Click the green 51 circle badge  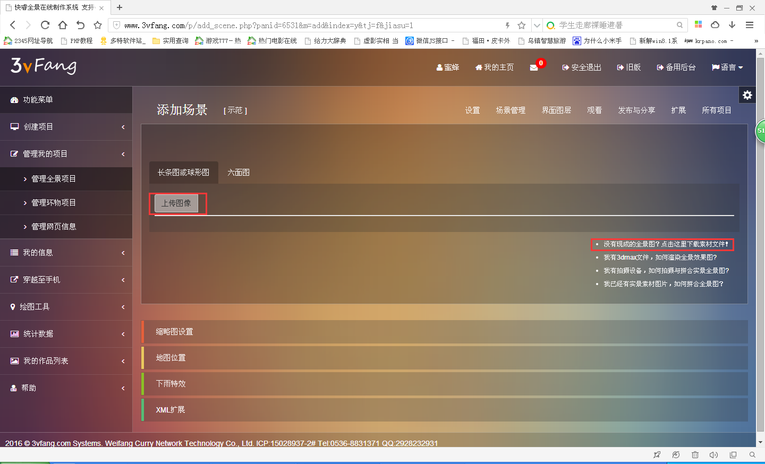tap(760, 132)
